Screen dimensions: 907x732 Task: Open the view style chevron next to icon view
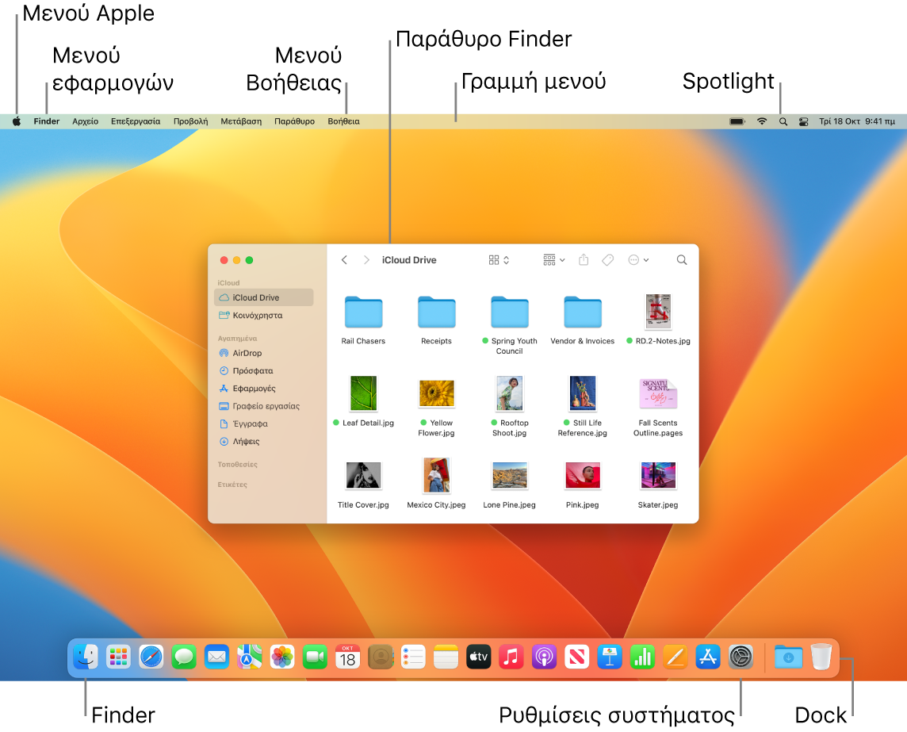(x=506, y=259)
